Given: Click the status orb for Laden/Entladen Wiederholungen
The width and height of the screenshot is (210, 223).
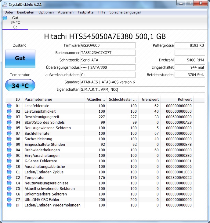Looking at the screenshot, I should click(x=9, y=205).
